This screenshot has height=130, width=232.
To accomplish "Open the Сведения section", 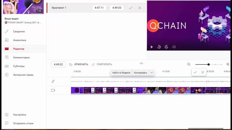I will tap(19, 31).
